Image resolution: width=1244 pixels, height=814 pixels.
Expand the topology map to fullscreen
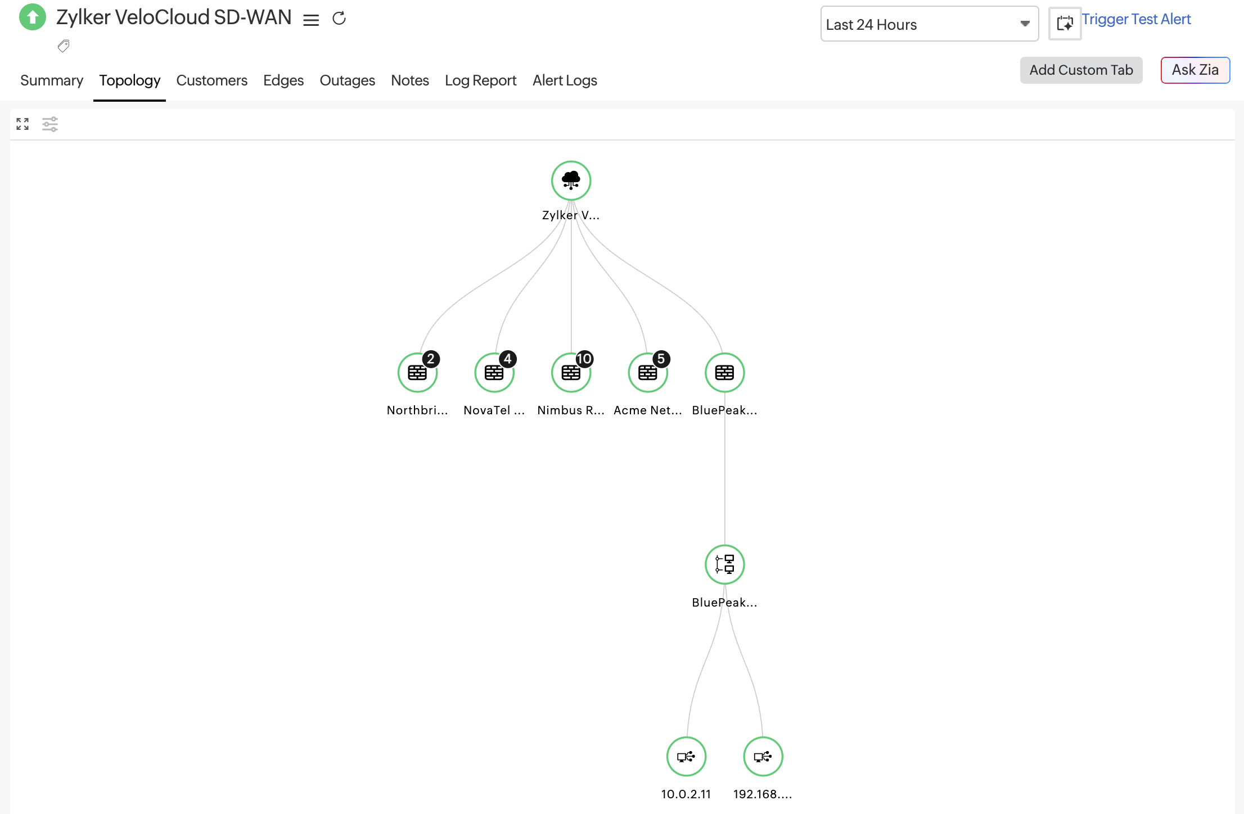22,124
